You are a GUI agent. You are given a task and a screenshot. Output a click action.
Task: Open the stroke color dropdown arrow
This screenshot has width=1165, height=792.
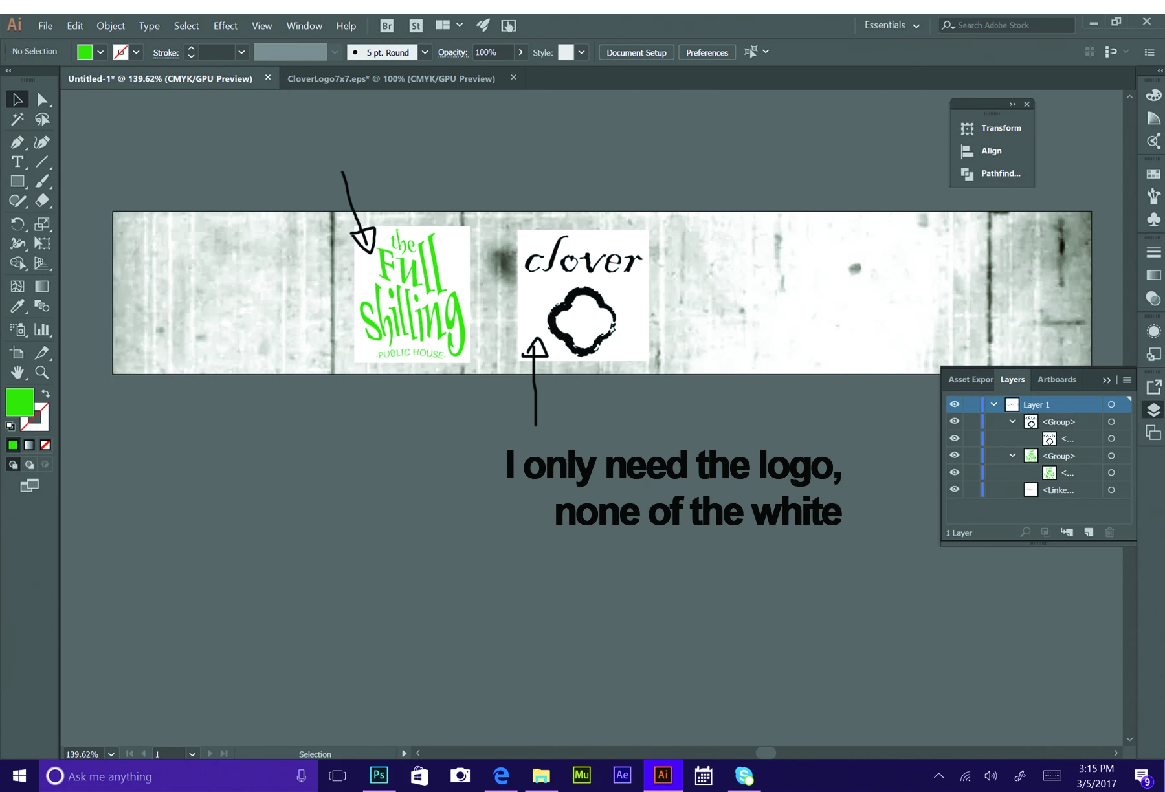point(136,52)
